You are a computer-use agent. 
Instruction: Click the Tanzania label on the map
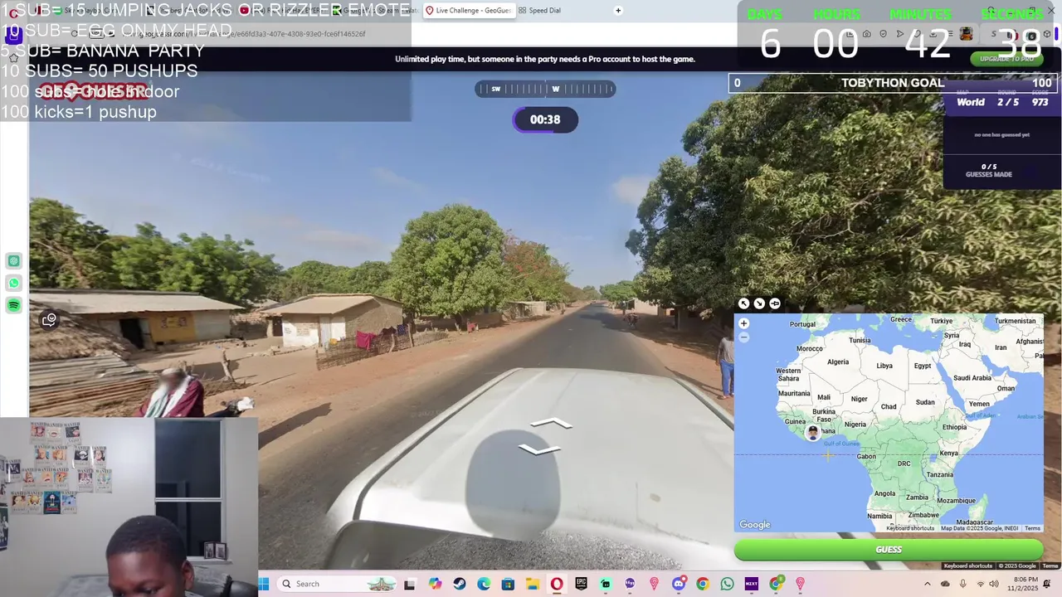coord(940,474)
